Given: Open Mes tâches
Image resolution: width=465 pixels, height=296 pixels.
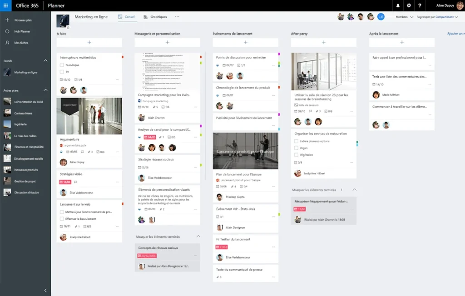Looking at the screenshot, I should pos(21,43).
